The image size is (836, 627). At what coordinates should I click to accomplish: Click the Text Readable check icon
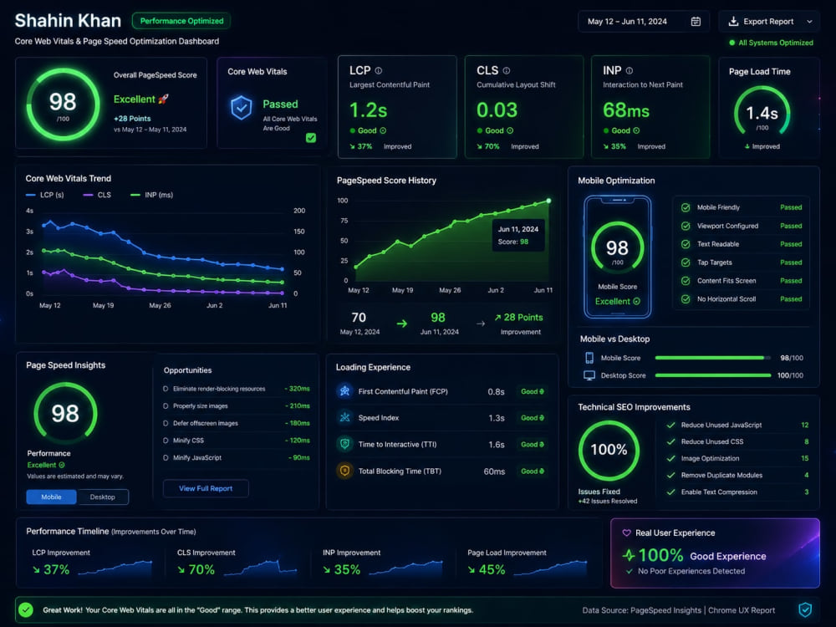pos(686,244)
